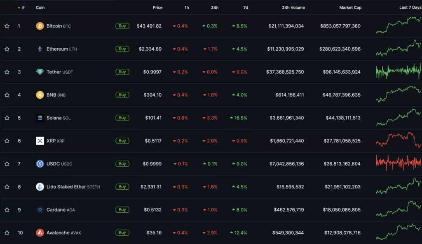This screenshot has width=422, height=244.
Task: Star the Avalanche row
Action: point(7,233)
